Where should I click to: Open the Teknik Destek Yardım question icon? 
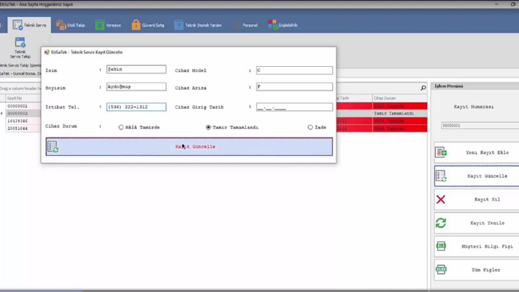(x=179, y=25)
